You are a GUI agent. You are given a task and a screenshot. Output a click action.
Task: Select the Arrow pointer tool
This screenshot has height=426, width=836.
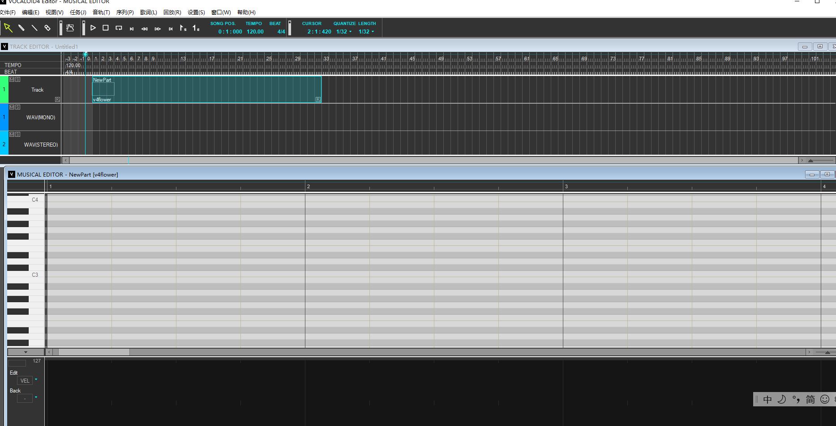coord(8,28)
